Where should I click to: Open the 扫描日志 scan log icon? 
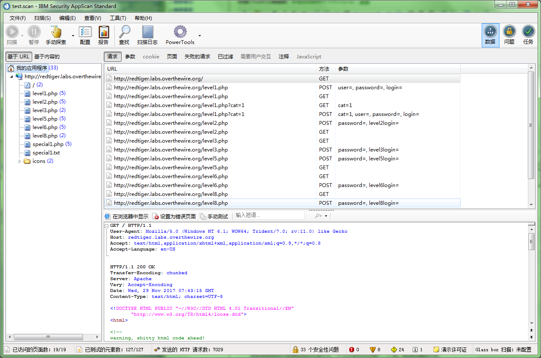click(147, 32)
